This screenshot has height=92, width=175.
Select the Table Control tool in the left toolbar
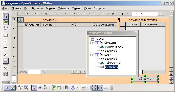point(6,36)
